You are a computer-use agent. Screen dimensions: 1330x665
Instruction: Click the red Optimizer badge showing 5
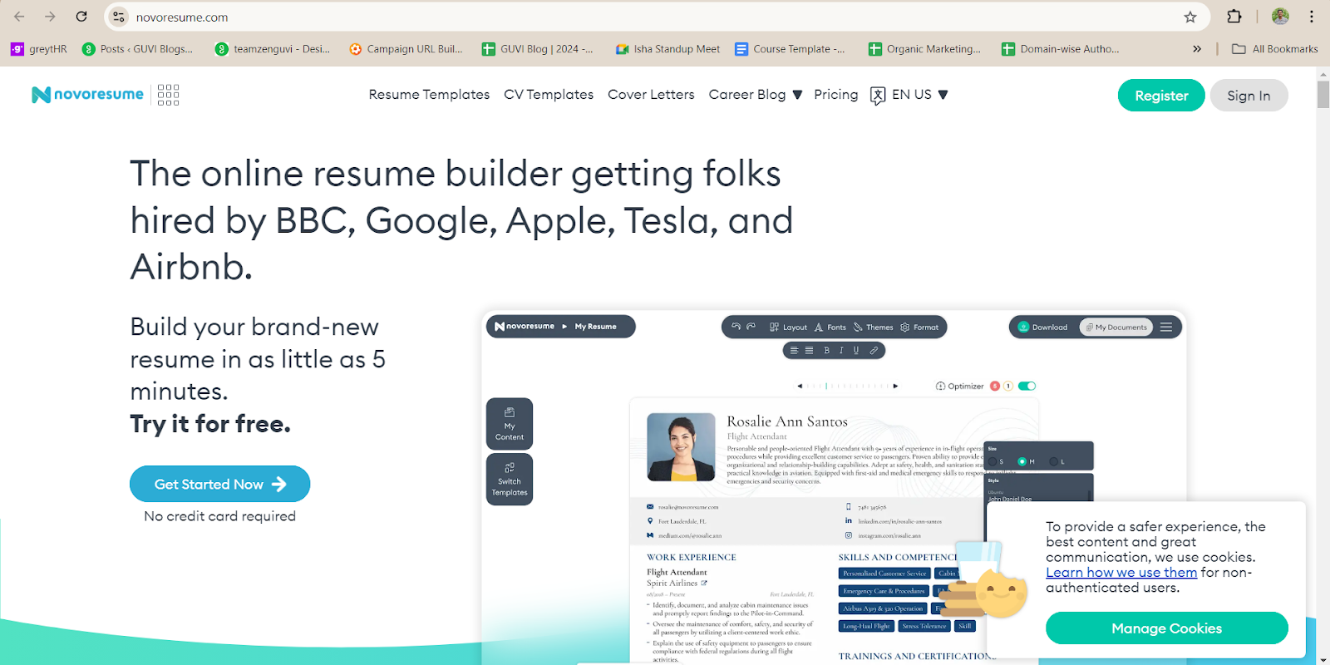tap(995, 386)
